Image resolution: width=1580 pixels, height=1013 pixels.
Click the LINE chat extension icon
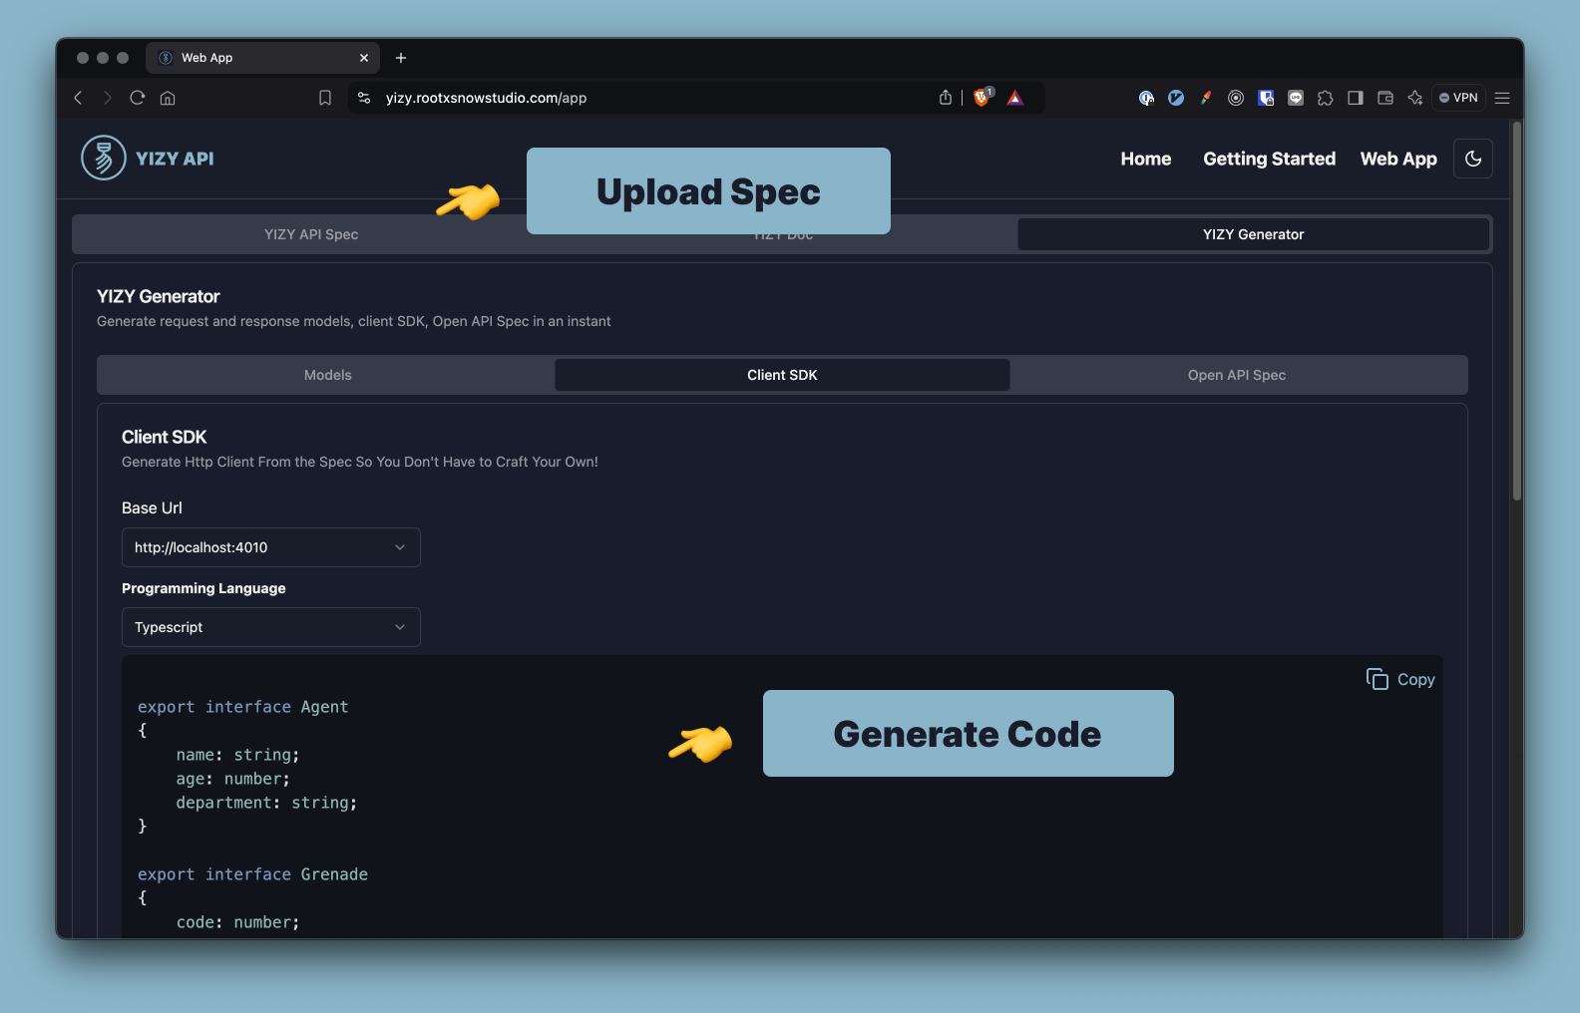click(x=1296, y=98)
